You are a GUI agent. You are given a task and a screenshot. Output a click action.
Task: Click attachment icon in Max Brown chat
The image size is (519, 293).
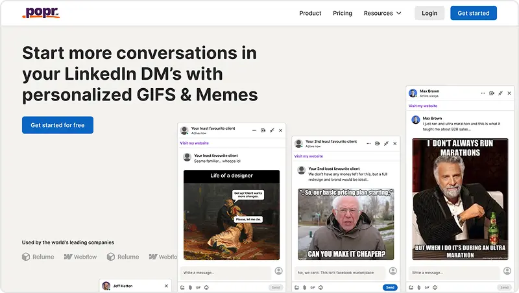418,287
